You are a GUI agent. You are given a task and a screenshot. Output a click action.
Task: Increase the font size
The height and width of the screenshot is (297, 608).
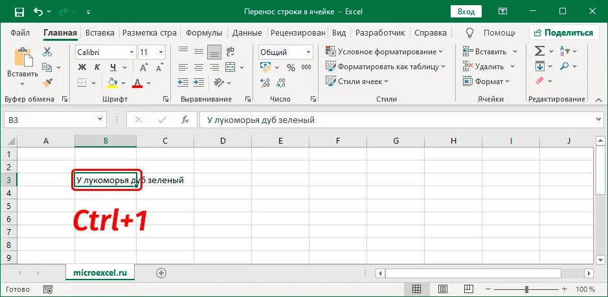point(144,67)
